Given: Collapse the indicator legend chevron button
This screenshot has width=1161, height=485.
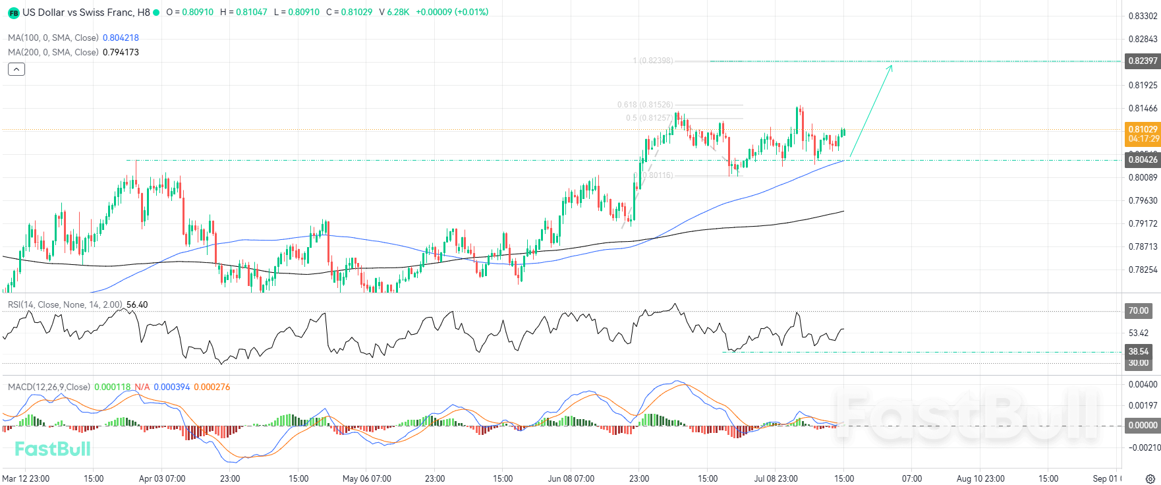Looking at the screenshot, I should pyautogui.click(x=16, y=69).
